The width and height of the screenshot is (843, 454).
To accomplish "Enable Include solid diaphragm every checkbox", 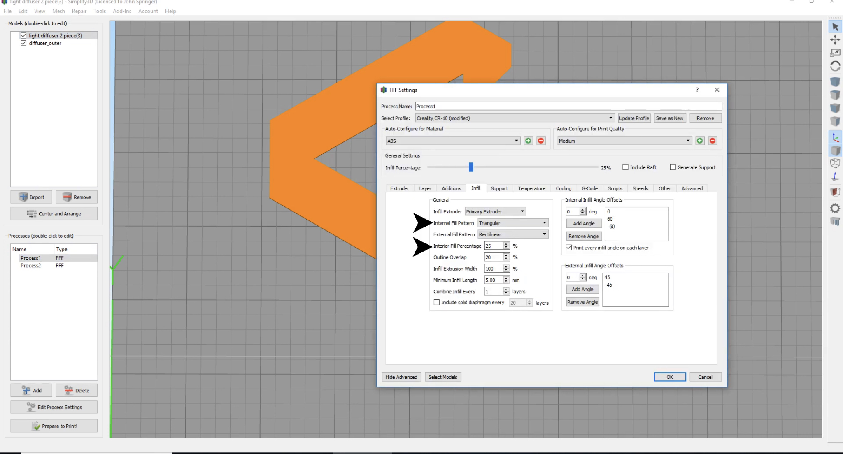I will [437, 302].
